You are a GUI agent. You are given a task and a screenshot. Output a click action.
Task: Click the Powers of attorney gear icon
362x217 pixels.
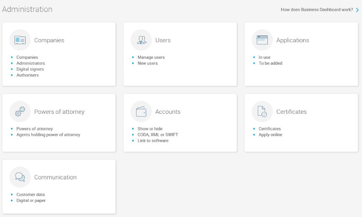coord(20,112)
